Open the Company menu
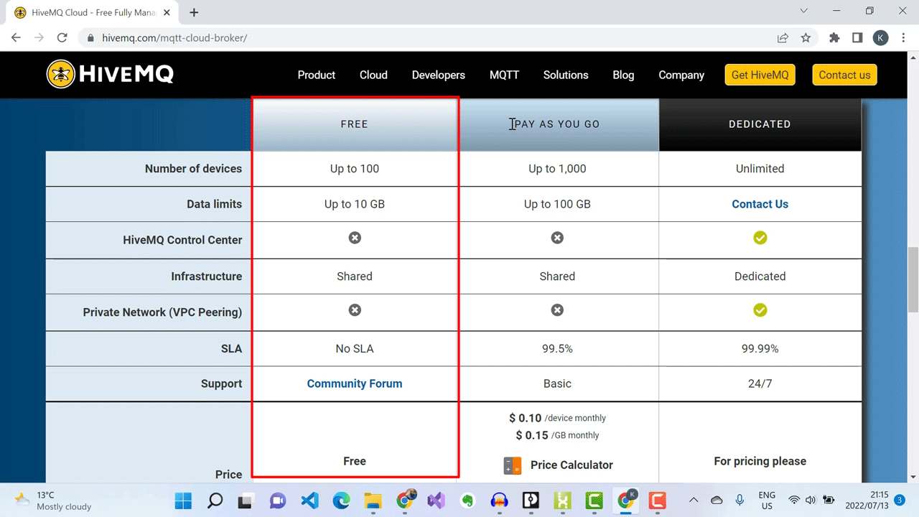The width and height of the screenshot is (919, 517). pos(681,75)
